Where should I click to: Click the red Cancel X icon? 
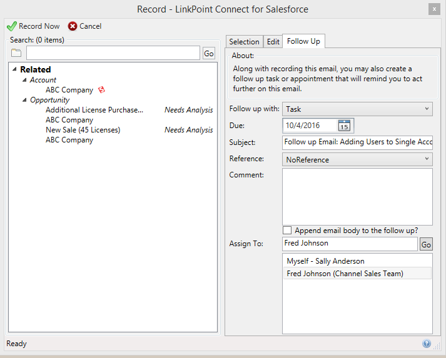click(x=72, y=26)
